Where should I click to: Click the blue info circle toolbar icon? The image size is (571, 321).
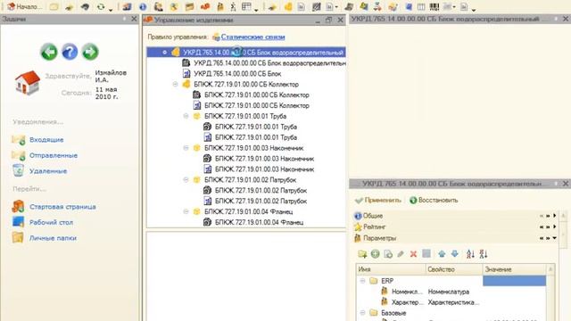pyautogui.click(x=143, y=6)
